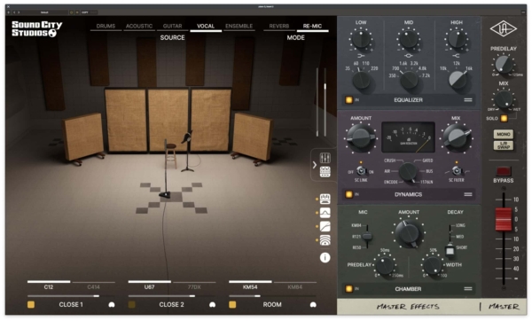532x321 pixels.
Task: Select the DRUMS source tab
Action: (106, 26)
